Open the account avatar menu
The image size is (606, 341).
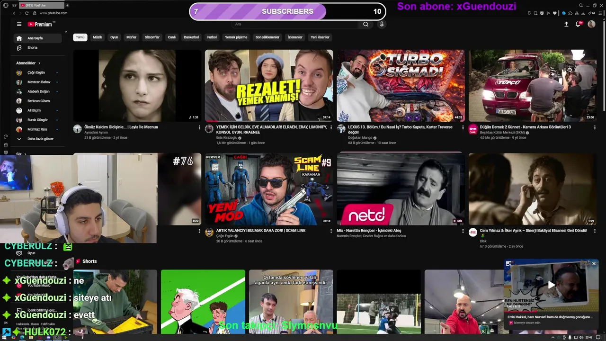[x=591, y=24]
